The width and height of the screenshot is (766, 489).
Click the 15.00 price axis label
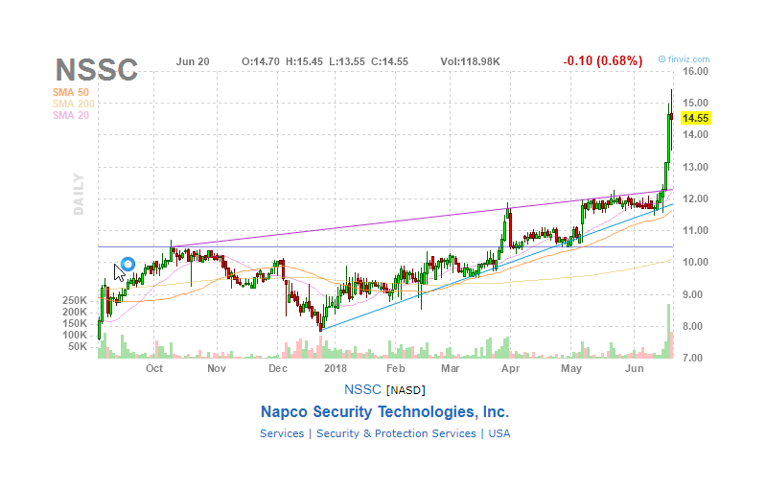696,104
